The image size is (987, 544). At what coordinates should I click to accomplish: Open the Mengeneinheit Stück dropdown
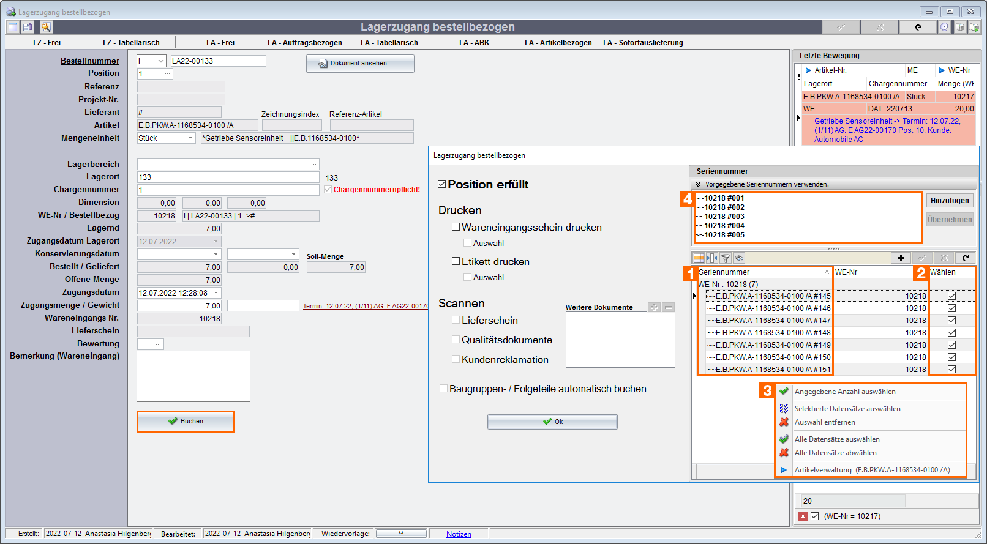point(190,138)
